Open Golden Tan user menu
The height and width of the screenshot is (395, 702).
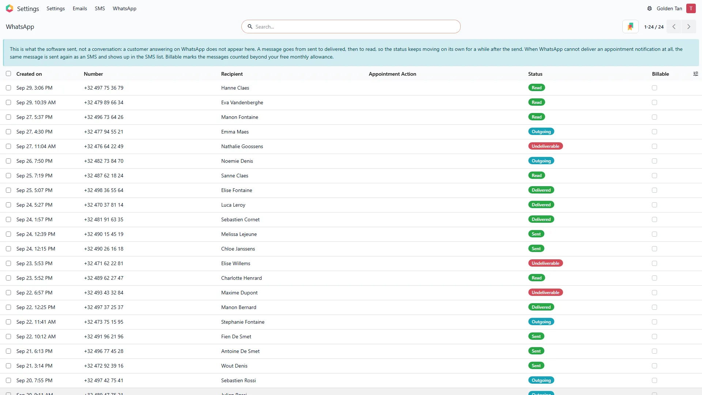(x=669, y=8)
